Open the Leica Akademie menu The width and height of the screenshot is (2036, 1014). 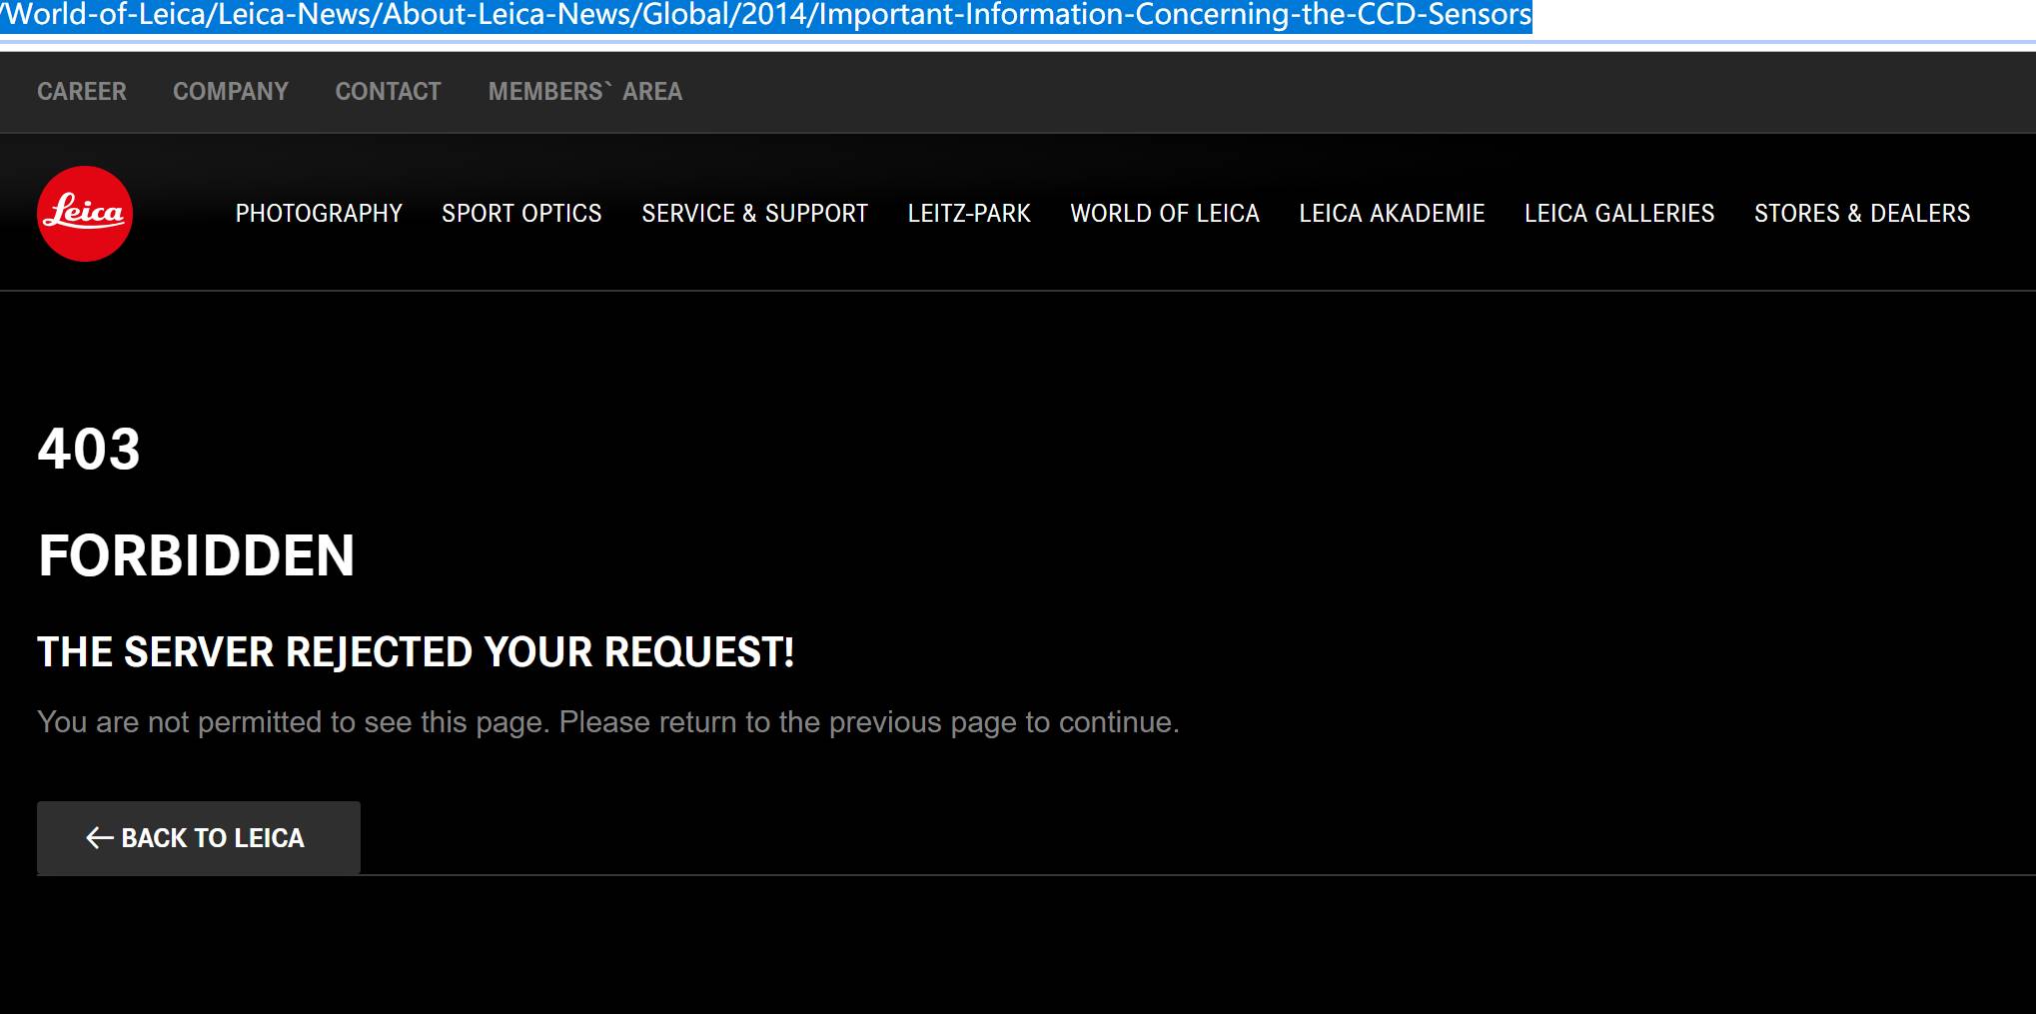coord(1392,214)
